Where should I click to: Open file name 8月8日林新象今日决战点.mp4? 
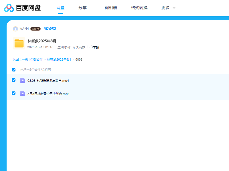click(48, 94)
